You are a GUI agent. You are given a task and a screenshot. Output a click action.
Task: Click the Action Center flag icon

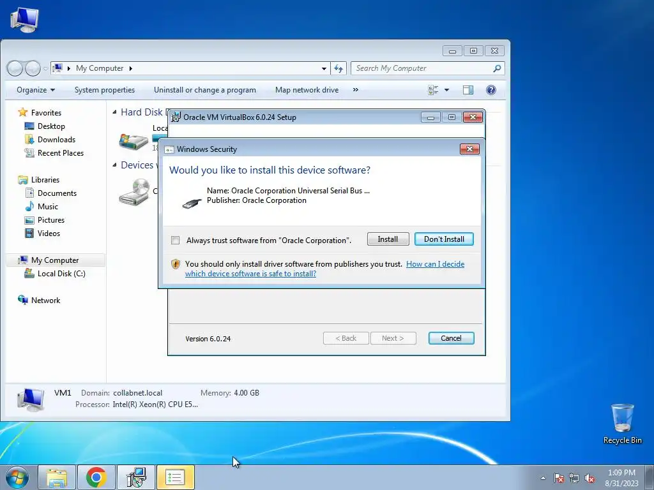click(x=558, y=478)
